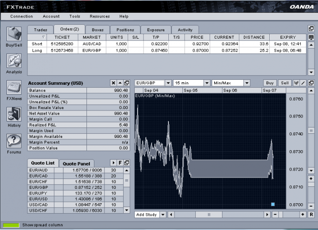Open the Analysis sidebar icon
Image resolution: width=318 pixels, height=230 pixels.
pos(14,60)
